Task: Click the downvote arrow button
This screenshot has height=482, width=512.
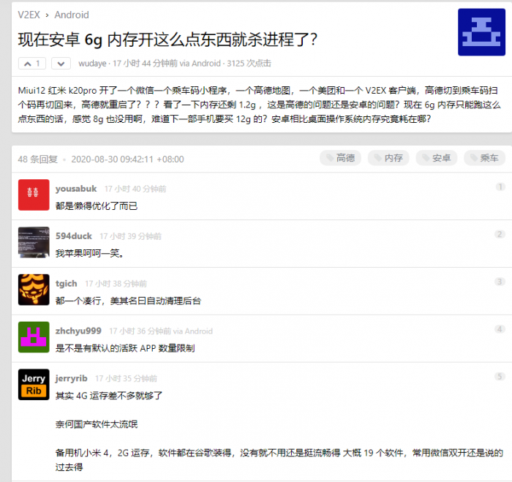Action: 61,64
